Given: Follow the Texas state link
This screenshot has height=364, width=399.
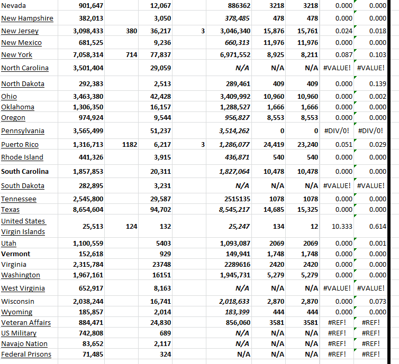Looking at the screenshot, I should 10,210.
